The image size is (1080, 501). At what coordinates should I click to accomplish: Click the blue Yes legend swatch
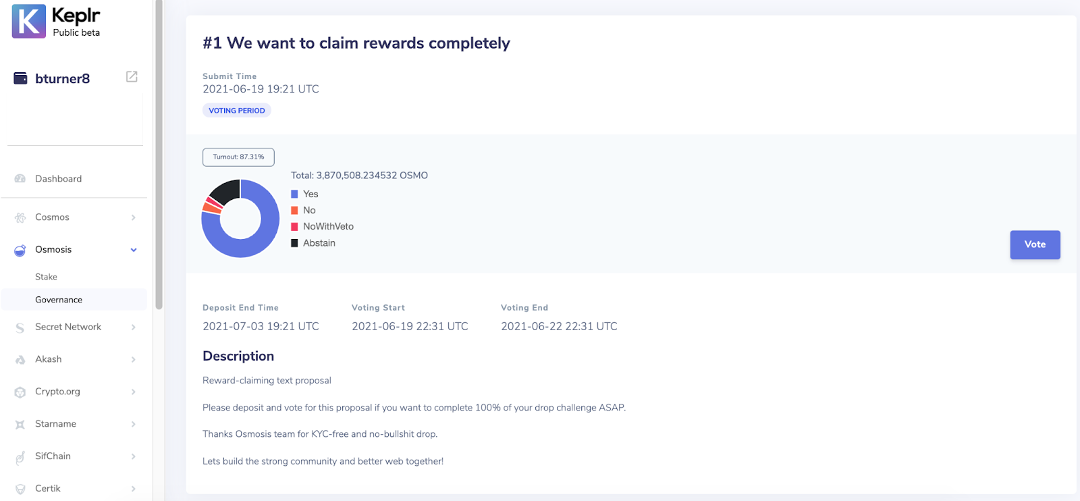point(294,194)
